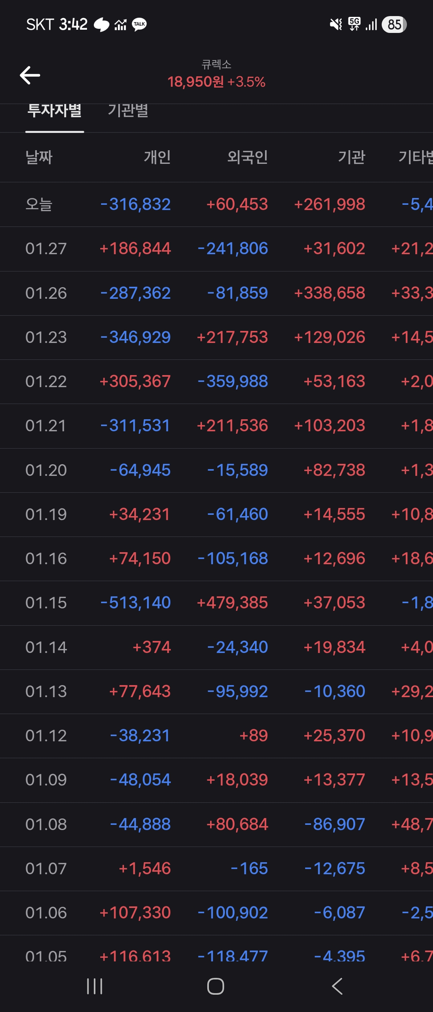Tap individual value +374 on 01.14
This screenshot has width=433, height=1012.
click(x=152, y=647)
